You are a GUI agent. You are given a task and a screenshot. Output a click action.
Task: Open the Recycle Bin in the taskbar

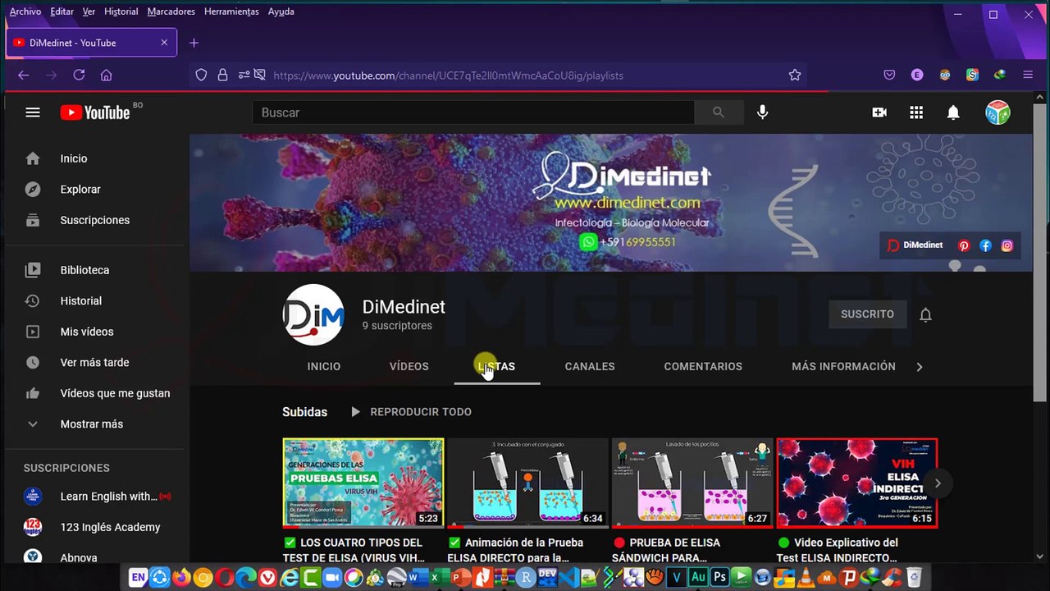[x=914, y=578]
